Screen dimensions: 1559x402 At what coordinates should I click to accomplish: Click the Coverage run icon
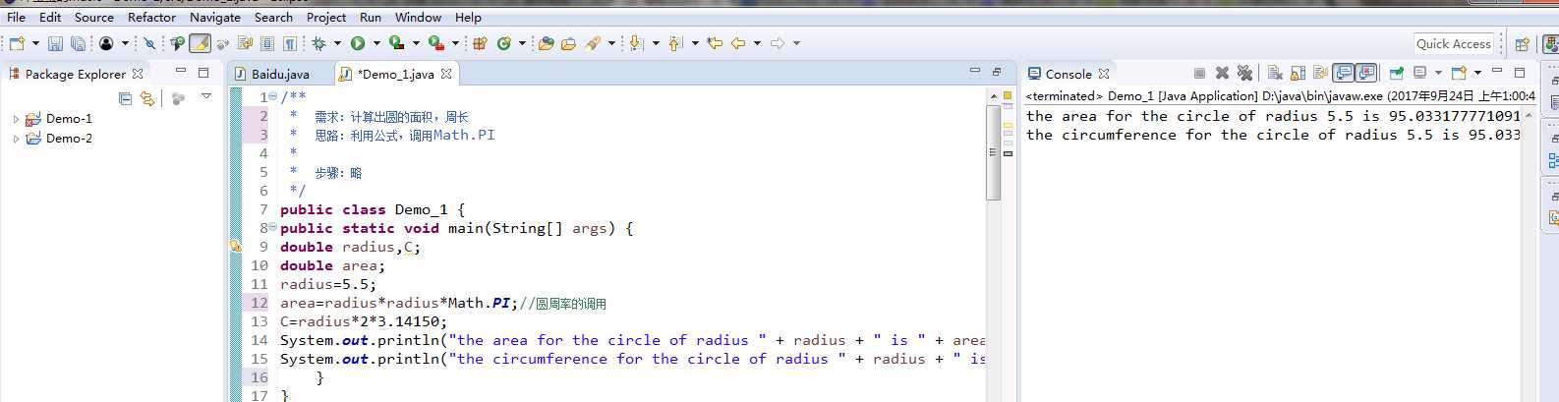[396, 43]
